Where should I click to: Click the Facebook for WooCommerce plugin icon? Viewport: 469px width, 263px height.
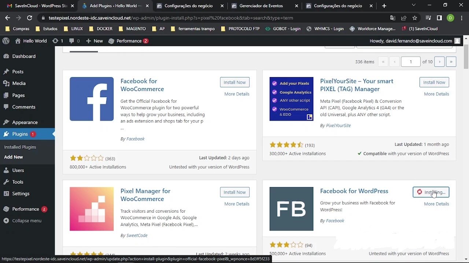[92, 99]
